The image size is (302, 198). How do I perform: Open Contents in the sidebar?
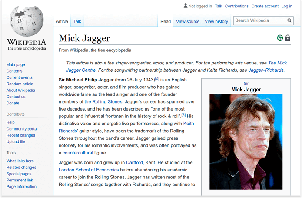click(14, 71)
